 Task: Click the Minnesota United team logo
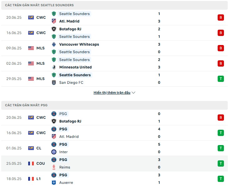pyautogui.click(x=54, y=67)
